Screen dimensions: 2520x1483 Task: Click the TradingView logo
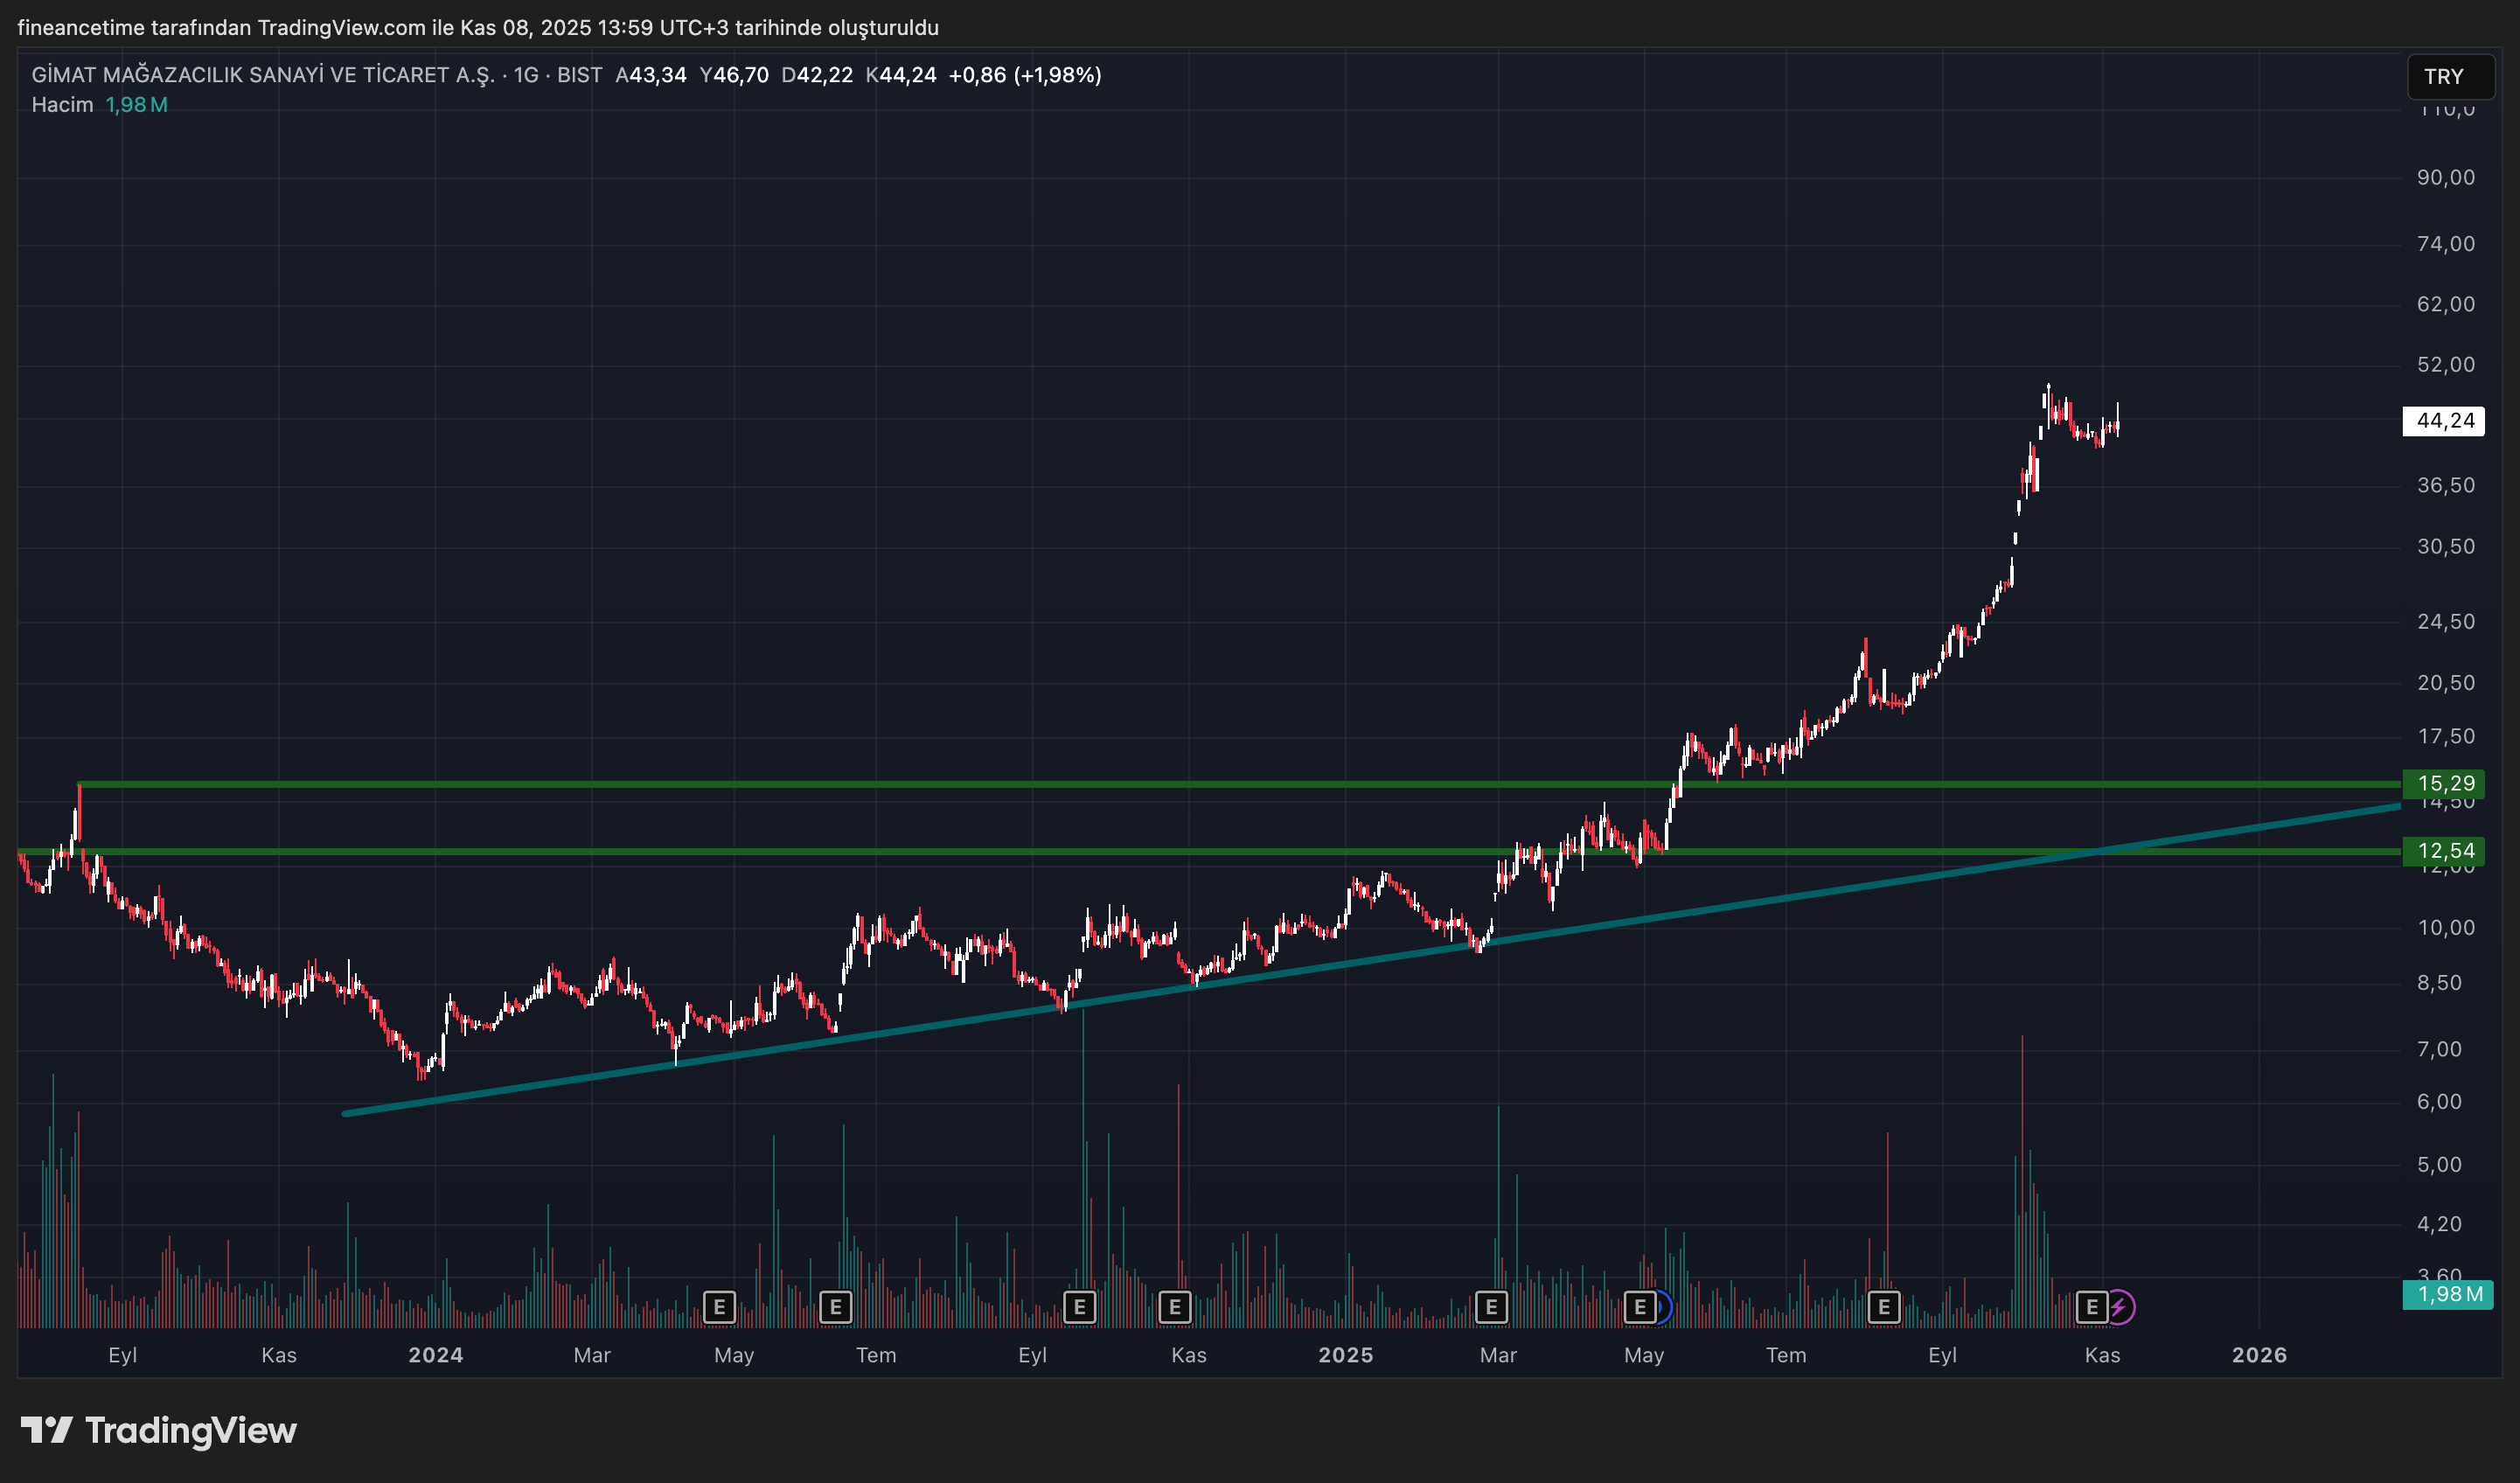click(x=159, y=1430)
